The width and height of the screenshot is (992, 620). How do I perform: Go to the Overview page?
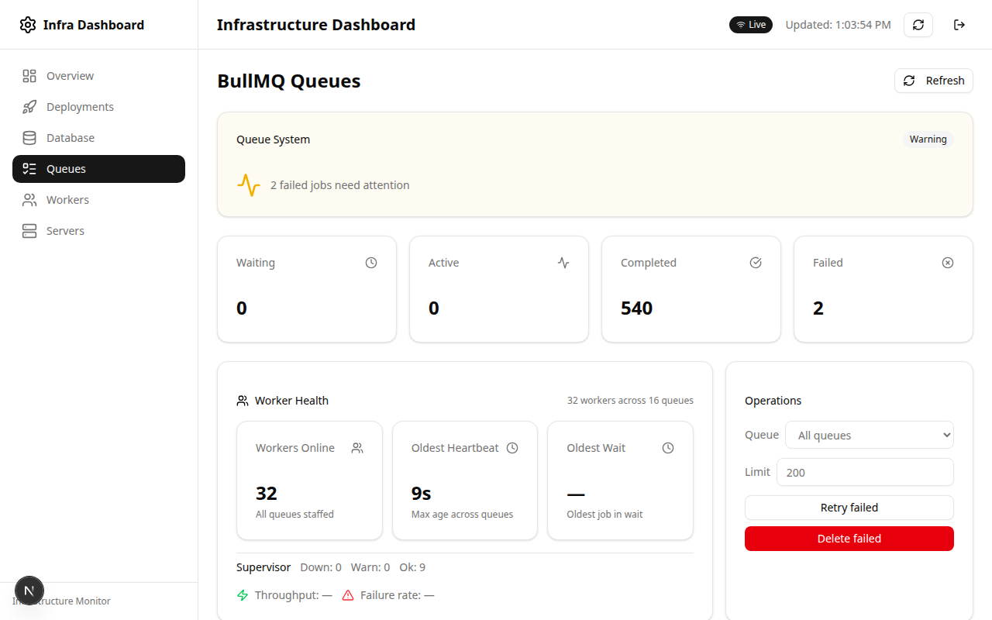point(98,76)
